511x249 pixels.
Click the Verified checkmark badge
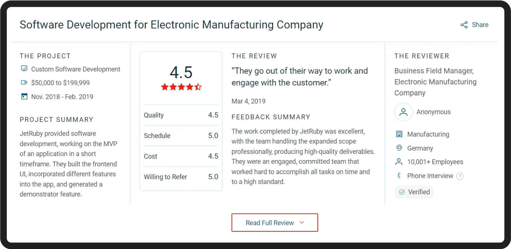(x=414, y=192)
